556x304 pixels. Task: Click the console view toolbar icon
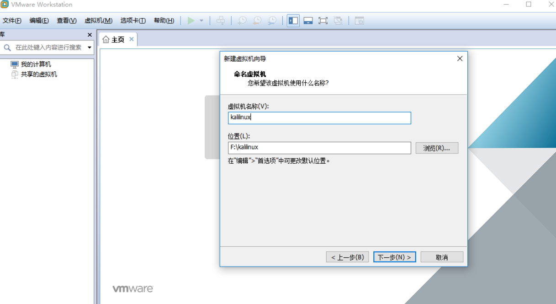pyautogui.click(x=360, y=21)
